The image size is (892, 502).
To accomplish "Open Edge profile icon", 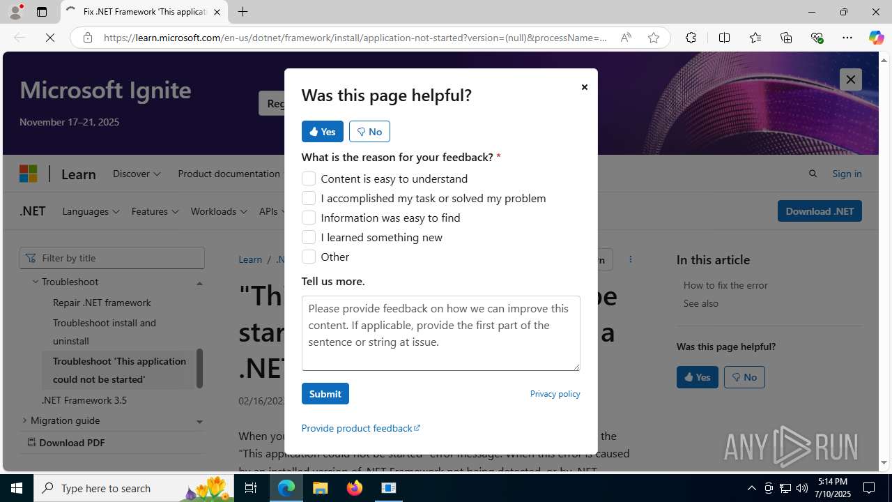I will 15,12.
